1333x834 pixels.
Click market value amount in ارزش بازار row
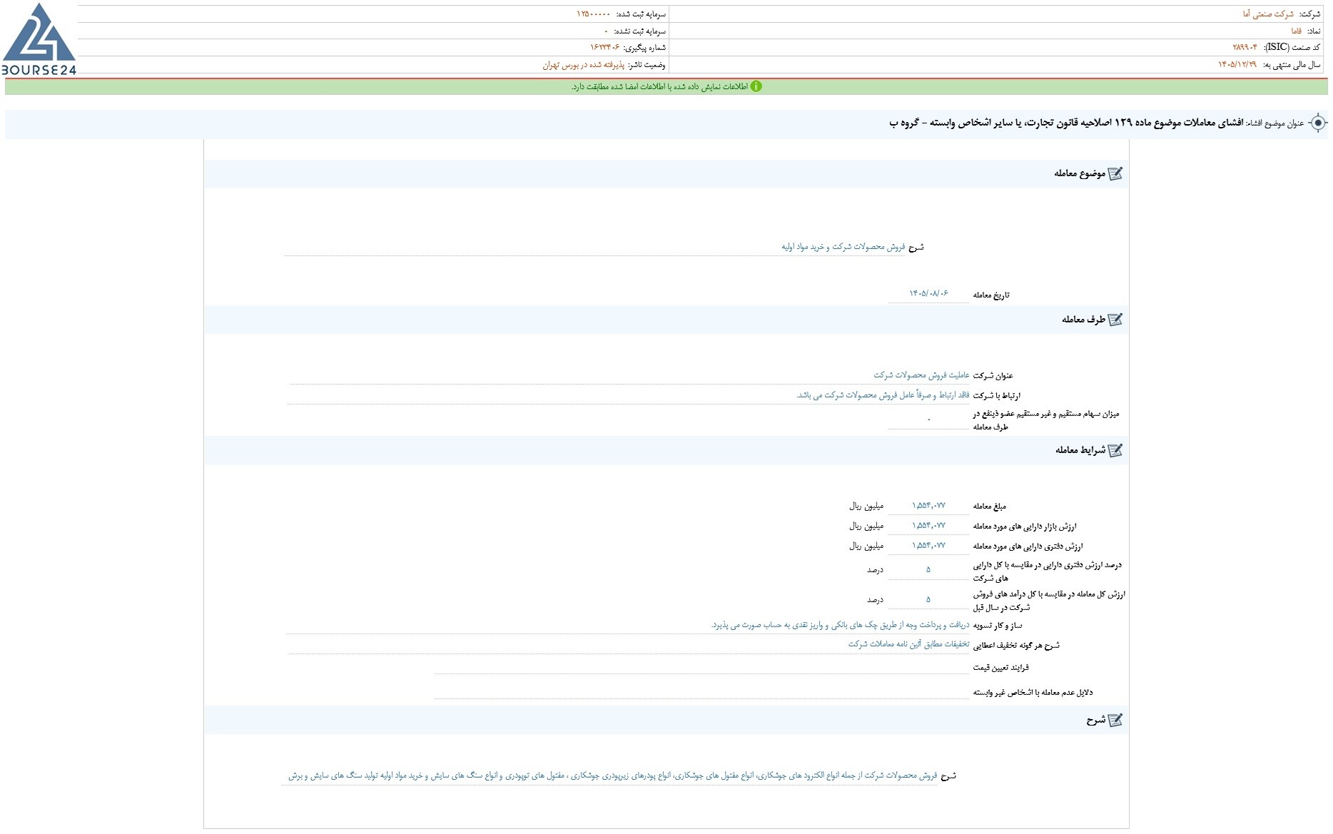point(928,526)
